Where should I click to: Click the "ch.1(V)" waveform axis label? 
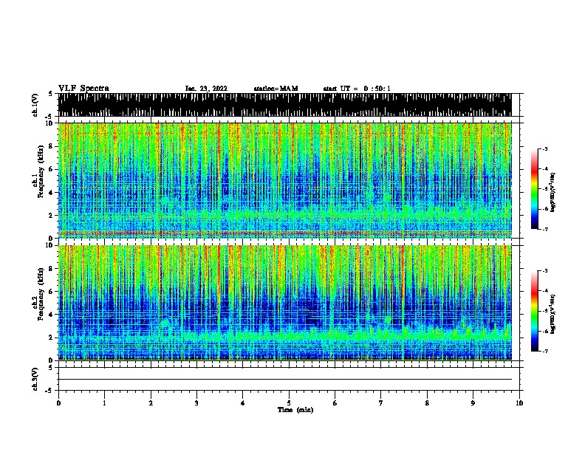[x=35, y=105]
